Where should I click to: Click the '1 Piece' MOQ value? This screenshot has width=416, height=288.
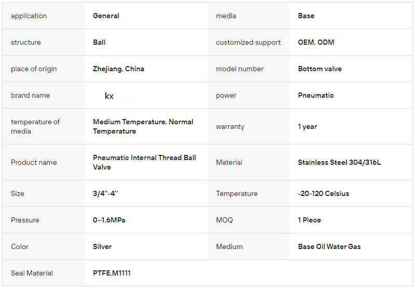309,220
